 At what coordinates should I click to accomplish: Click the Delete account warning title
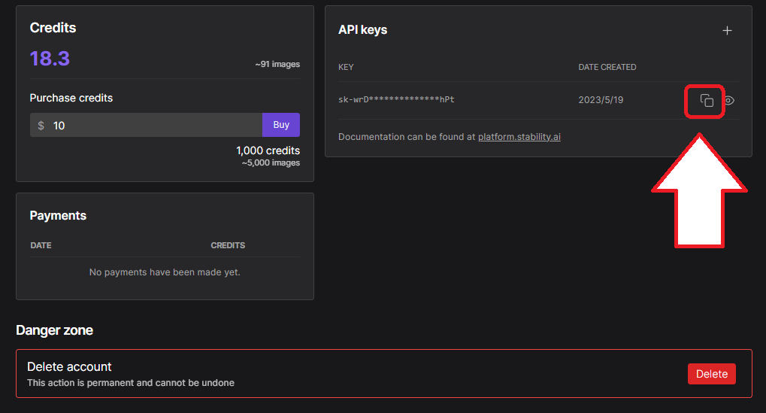tap(69, 366)
